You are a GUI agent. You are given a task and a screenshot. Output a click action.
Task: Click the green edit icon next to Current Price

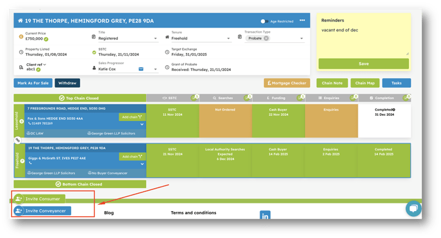coord(46,39)
